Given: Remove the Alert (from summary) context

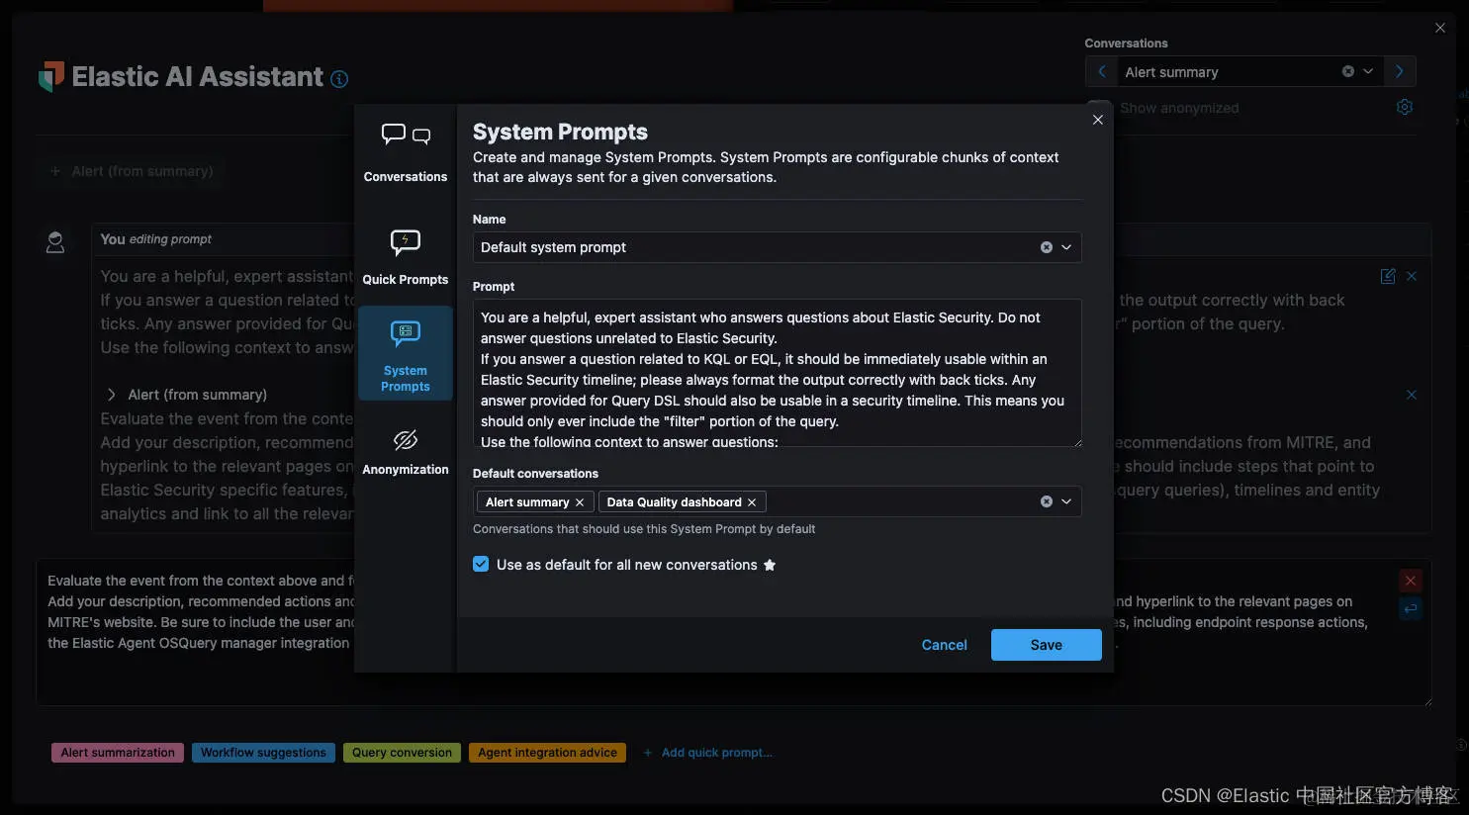Looking at the screenshot, I should pyautogui.click(x=1412, y=395).
